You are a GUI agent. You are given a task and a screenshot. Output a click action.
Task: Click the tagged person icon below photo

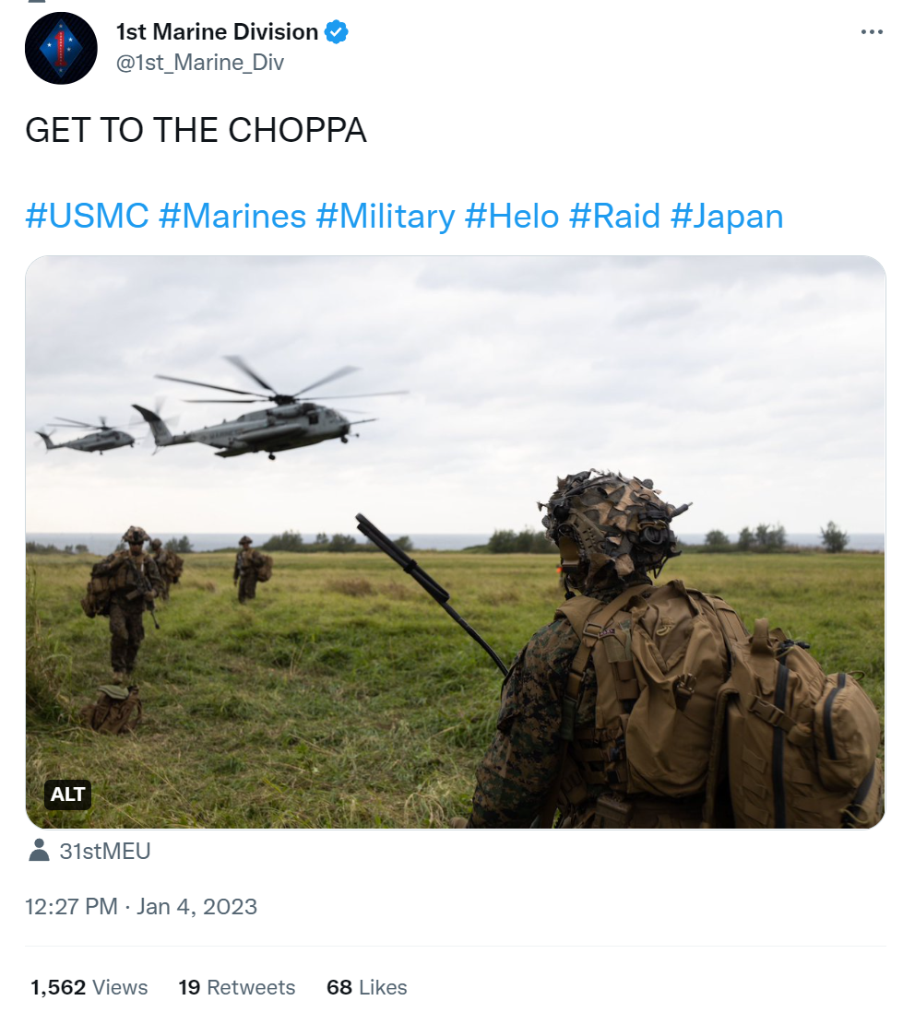(x=40, y=851)
